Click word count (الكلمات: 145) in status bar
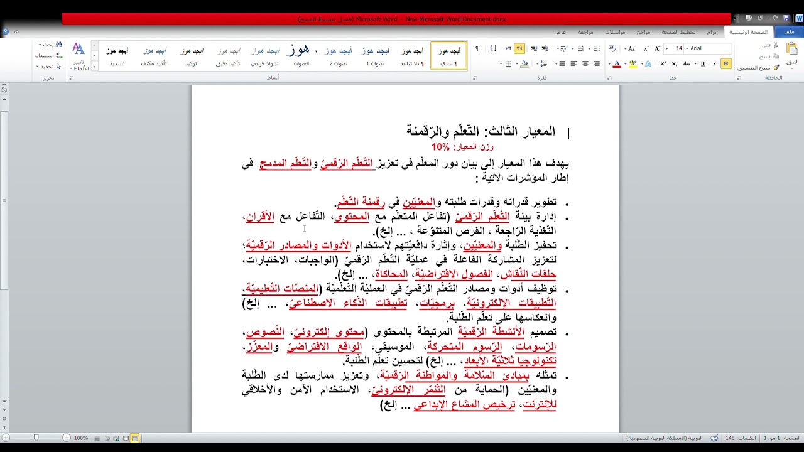This screenshot has height=452, width=804. tap(741, 438)
